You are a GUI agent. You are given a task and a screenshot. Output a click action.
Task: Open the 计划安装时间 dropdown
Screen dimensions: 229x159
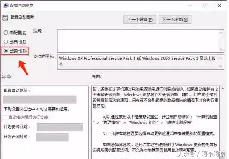[x=52, y=137]
